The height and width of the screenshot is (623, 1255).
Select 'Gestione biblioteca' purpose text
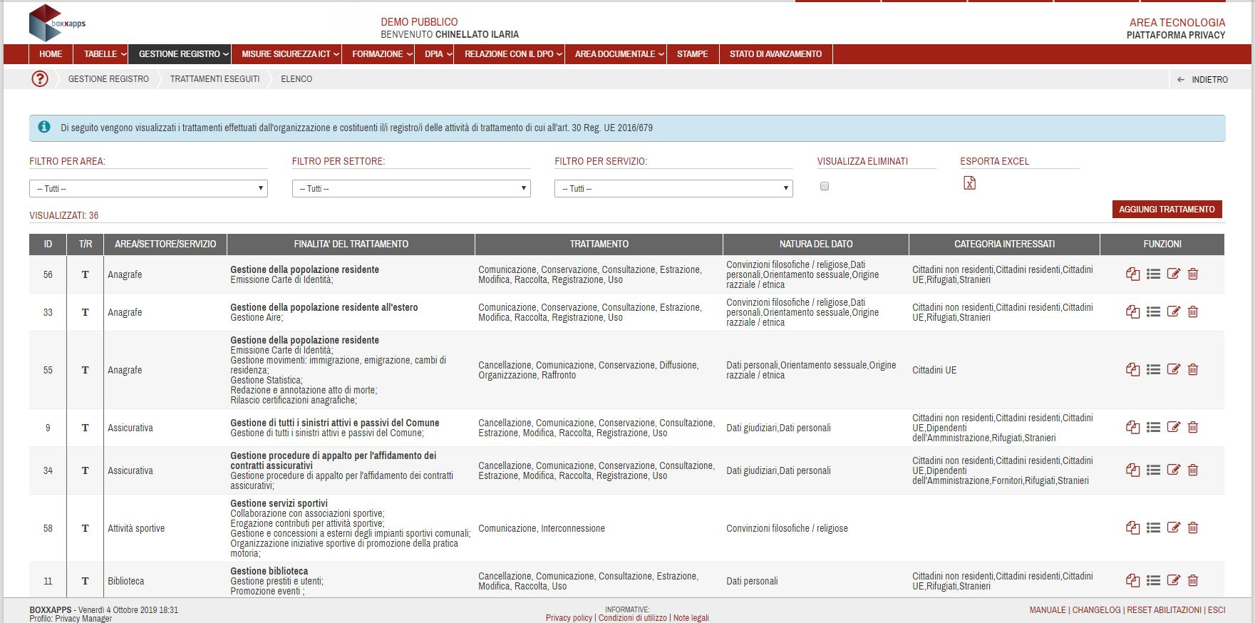click(x=269, y=571)
